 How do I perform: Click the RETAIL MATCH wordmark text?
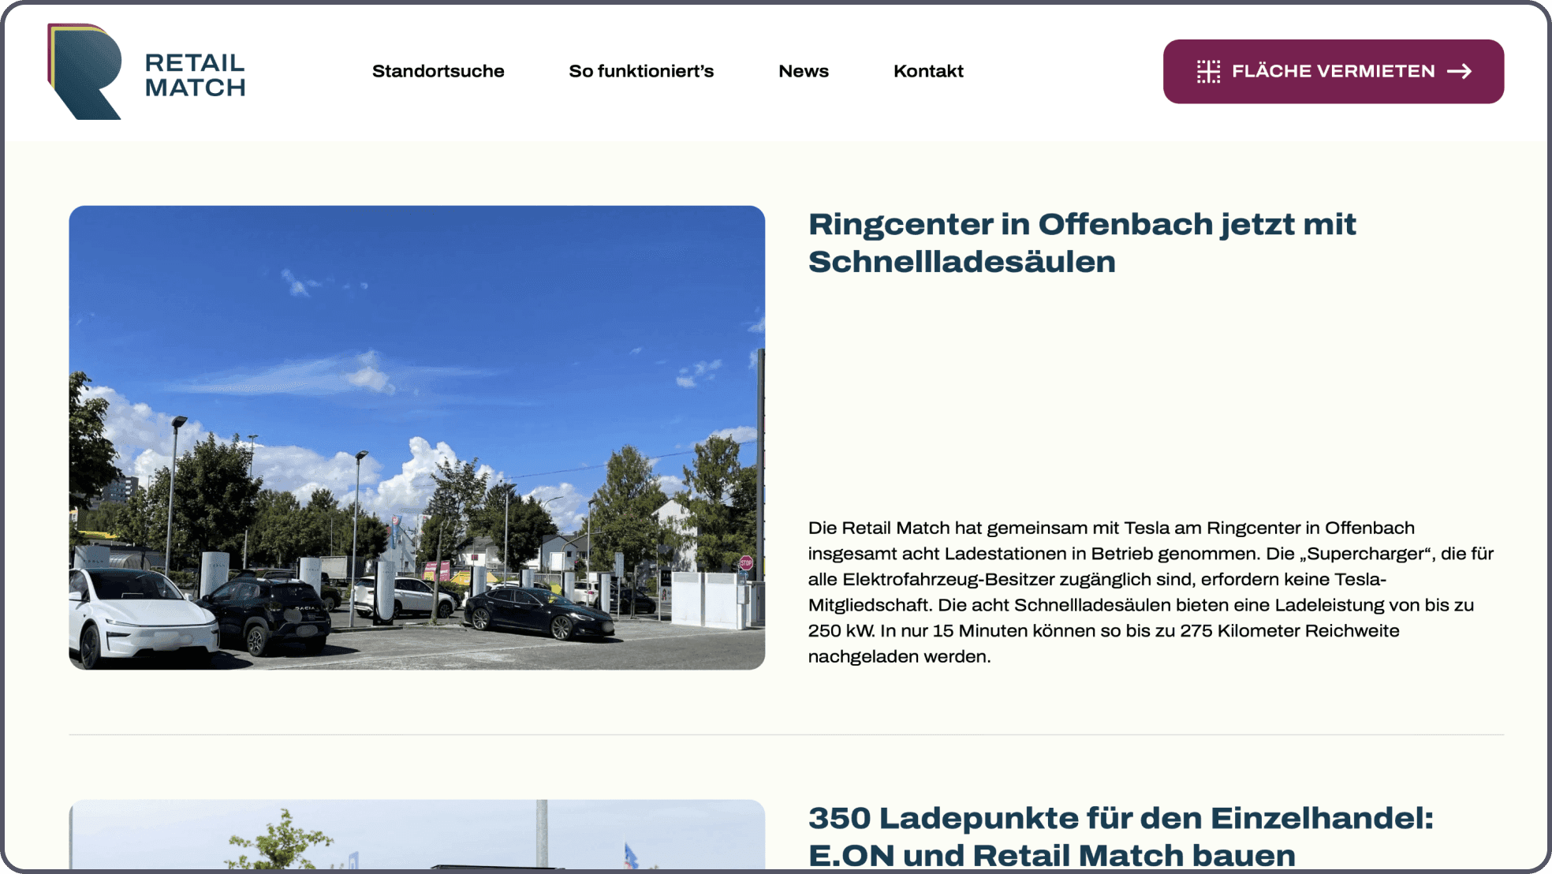click(x=195, y=75)
